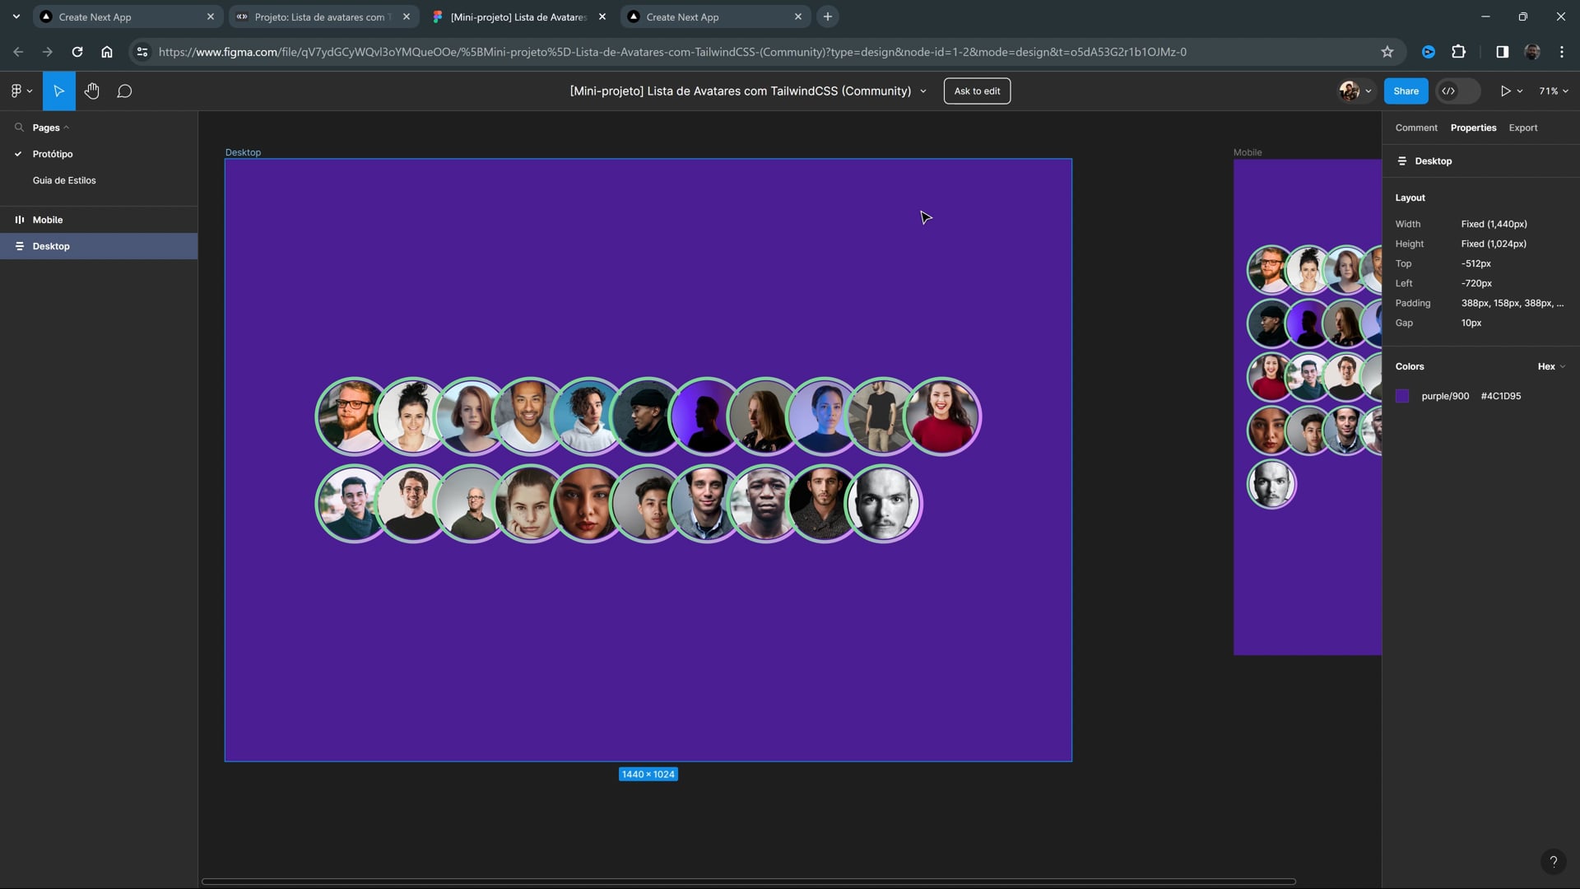Open the Figma main menu icon
The width and height of the screenshot is (1580, 889).
[x=17, y=91]
